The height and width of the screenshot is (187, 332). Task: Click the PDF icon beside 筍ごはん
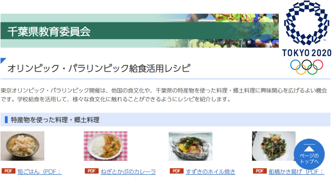[x=8, y=171]
